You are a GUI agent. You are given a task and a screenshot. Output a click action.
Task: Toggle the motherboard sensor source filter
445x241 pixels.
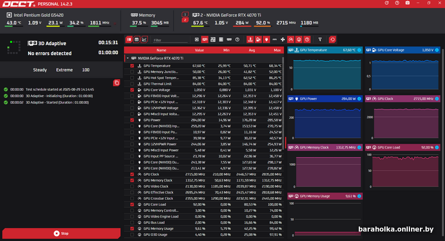(x=213, y=40)
